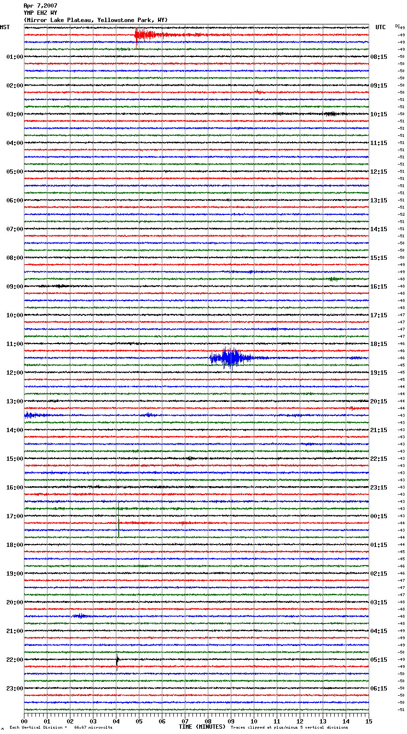The height and width of the screenshot is (734, 407).
Task: Select the MST hour label 05:00
Action: tap(15, 172)
